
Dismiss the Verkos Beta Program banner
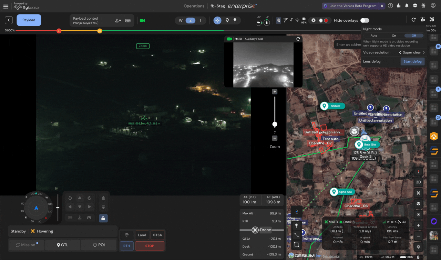click(382, 6)
